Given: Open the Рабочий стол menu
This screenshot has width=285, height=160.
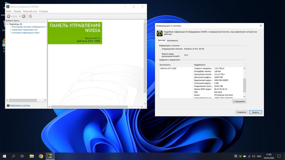Looking at the screenshot, I should (30, 11).
